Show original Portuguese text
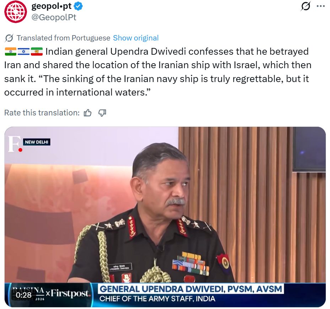 click(136, 38)
